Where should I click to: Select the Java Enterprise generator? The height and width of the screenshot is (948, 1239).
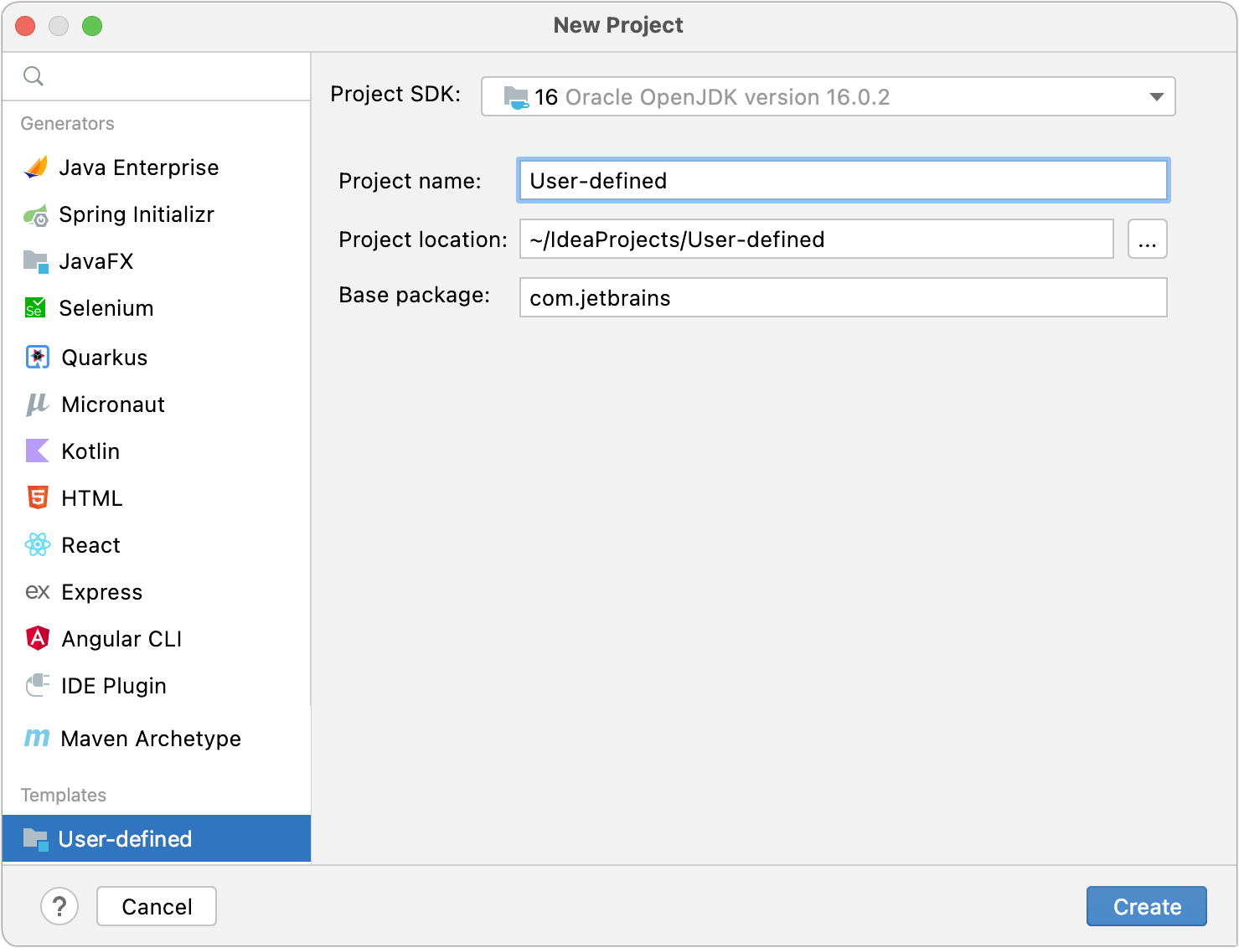[157, 167]
